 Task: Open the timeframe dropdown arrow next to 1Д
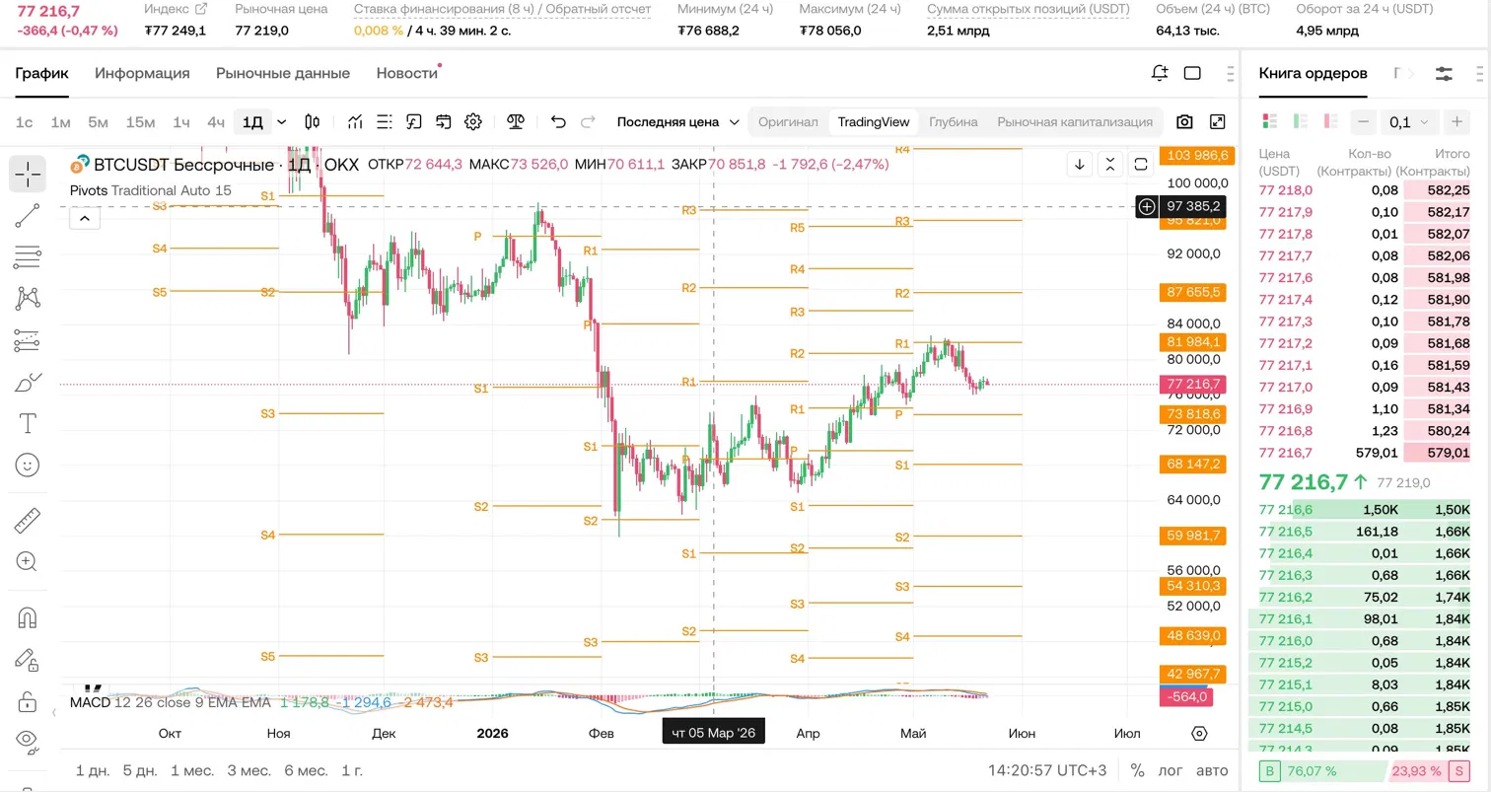point(282,122)
